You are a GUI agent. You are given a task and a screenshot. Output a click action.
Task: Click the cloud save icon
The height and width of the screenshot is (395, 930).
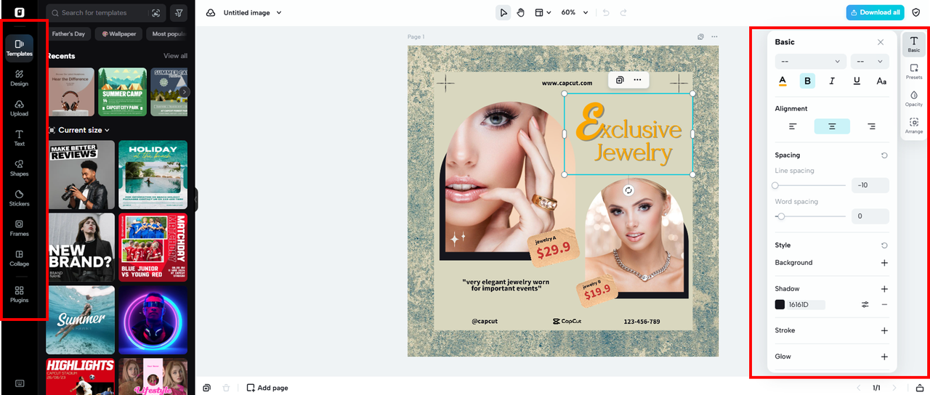(211, 13)
